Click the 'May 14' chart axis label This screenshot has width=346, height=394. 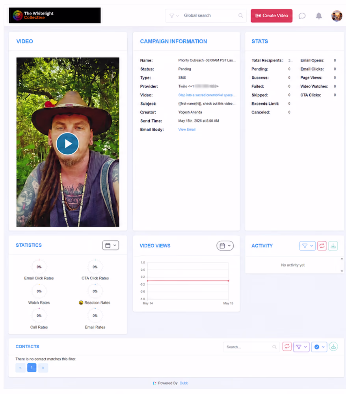[x=148, y=303]
